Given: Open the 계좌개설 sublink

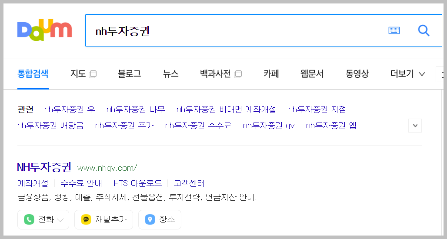Looking at the screenshot, I should [33, 183].
